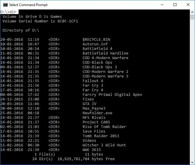Click the '24 Dir(s)' summary text
195x165 pixels.
click(43, 159)
